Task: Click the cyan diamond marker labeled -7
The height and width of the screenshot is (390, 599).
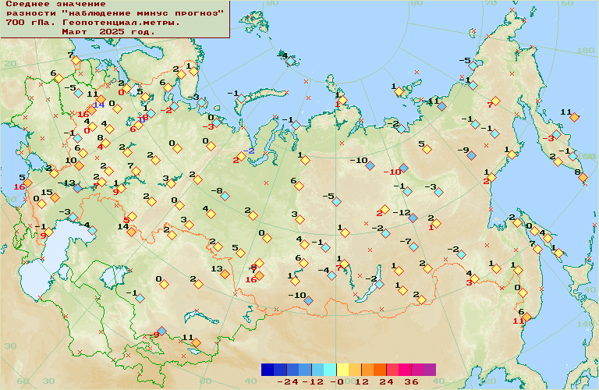Action: 415,247
